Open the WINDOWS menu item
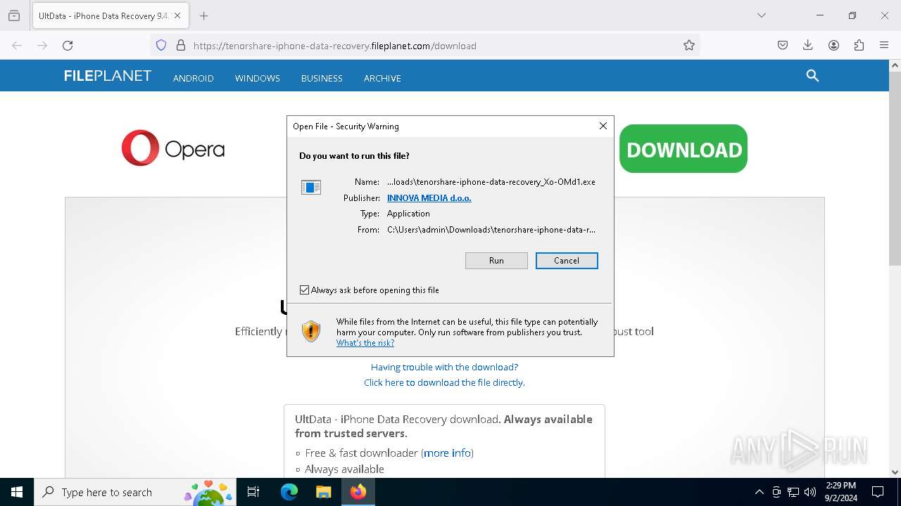901x506 pixels. pyautogui.click(x=258, y=78)
